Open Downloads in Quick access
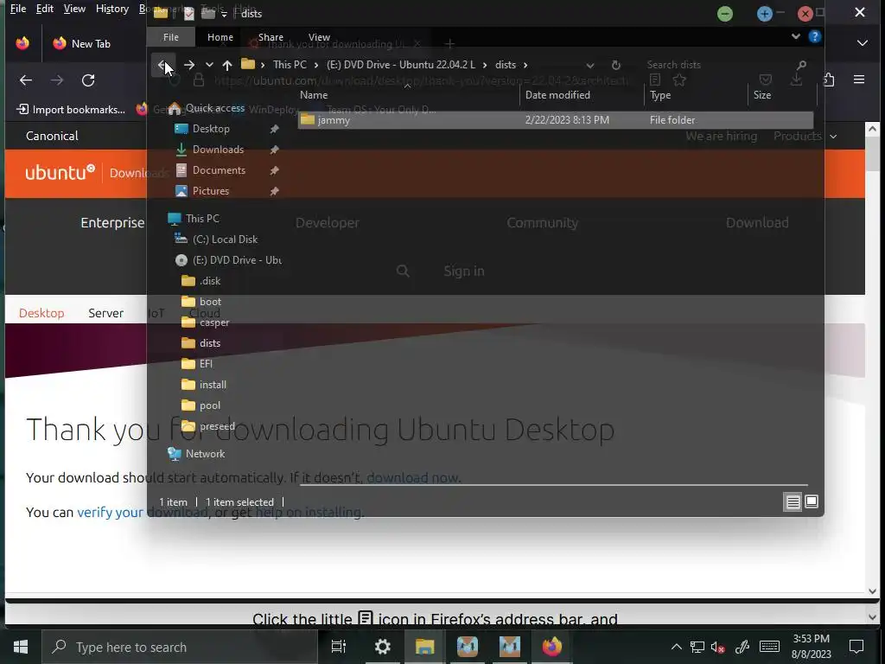 click(x=218, y=150)
